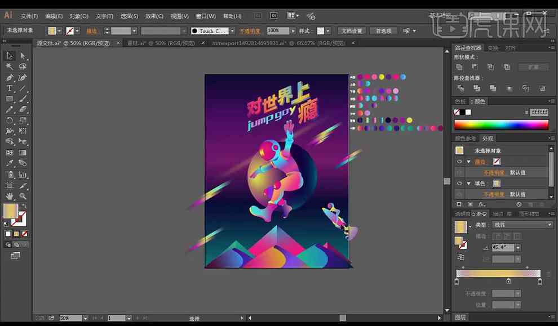Click the orange 描边 link in control bar
Image resolution: width=558 pixels, height=326 pixels.
click(x=92, y=32)
